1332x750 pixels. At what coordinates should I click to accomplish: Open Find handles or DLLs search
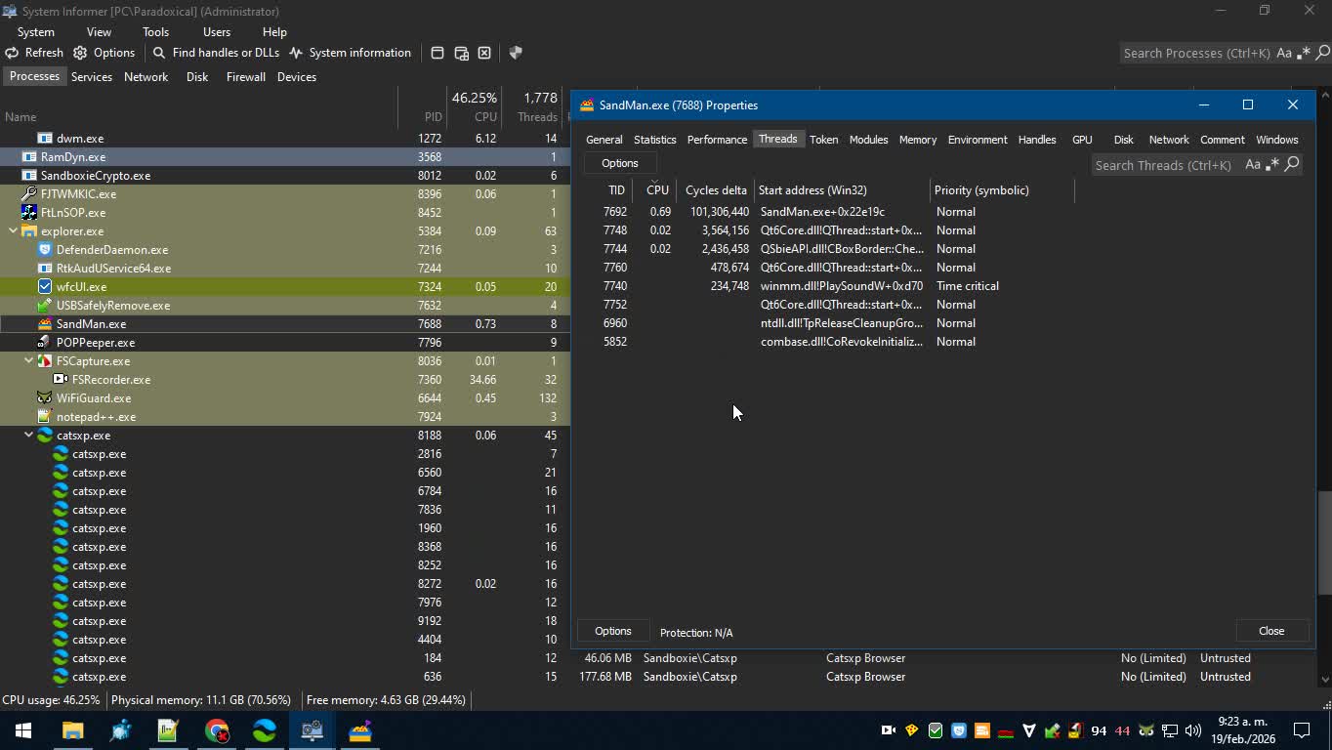point(216,53)
